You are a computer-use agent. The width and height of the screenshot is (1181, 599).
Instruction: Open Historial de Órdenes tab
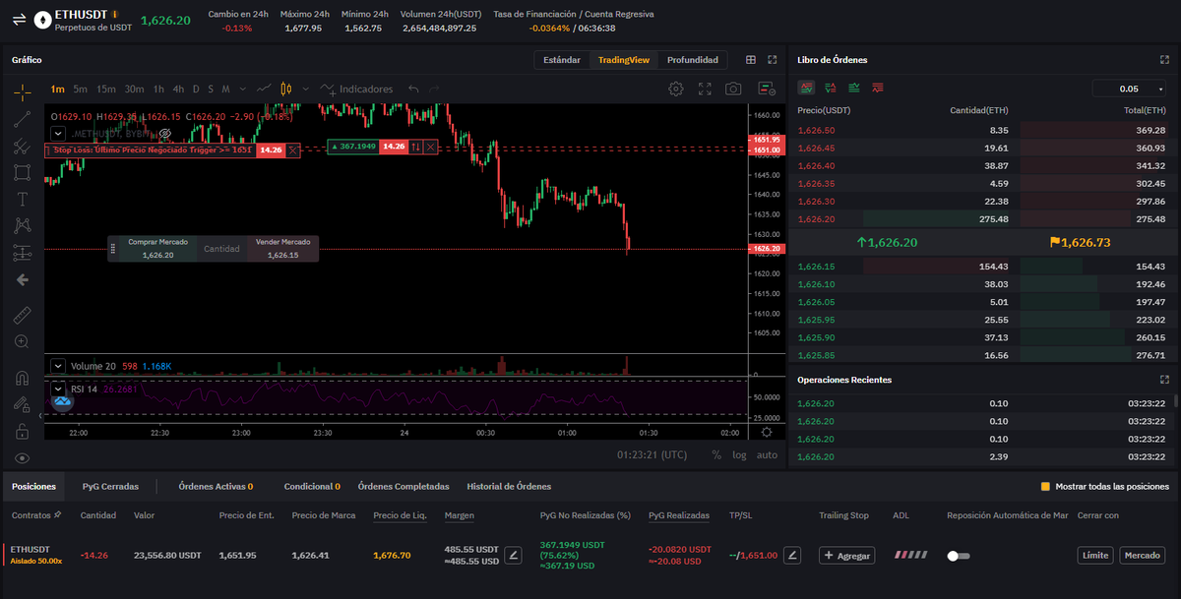509,486
